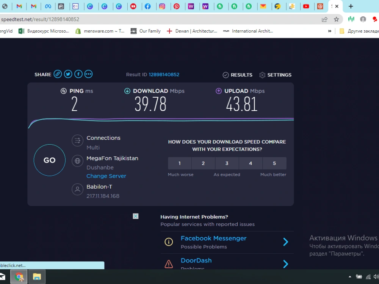Image resolution: width=379 pixels, height=284 pixels.
Task: Switch to the CB tab
Action: (76, 6)
